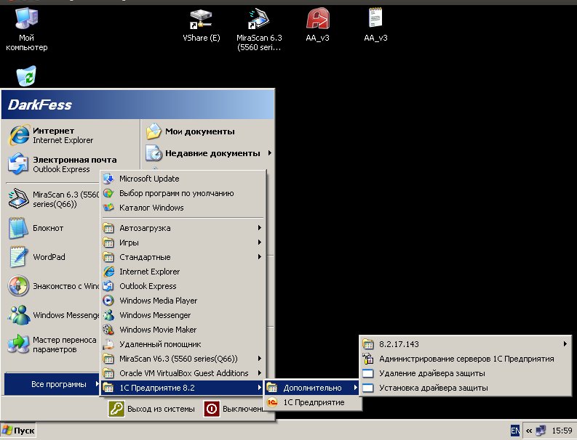Open Мастер переноса параметров wizard
Screen dimensions: 577x440
[x=53, y=344]
